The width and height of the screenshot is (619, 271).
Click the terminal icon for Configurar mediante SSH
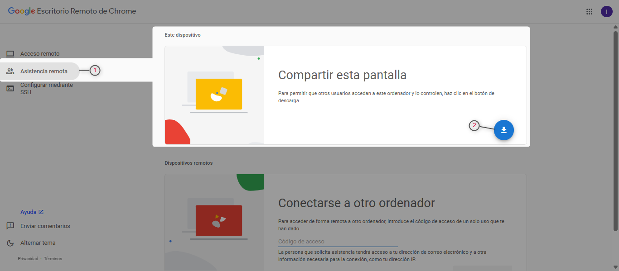point(10,89)
